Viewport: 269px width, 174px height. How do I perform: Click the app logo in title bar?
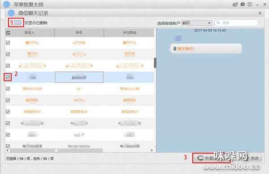click(x=7, y=4)
